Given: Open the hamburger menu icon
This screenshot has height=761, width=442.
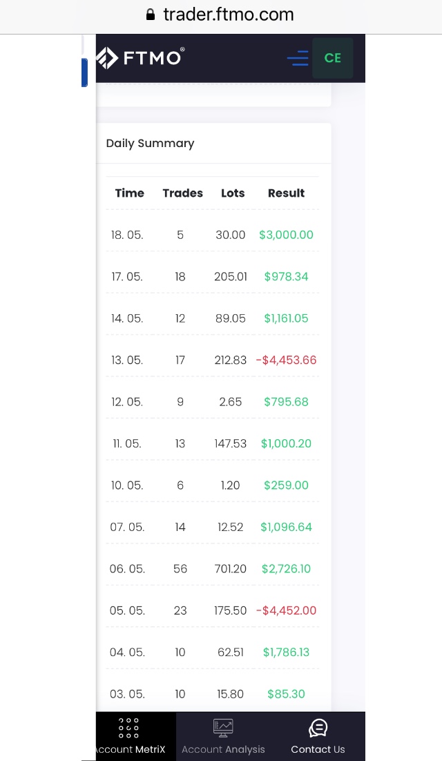Looking at the screenshot, I should click(x=298, y=58).
